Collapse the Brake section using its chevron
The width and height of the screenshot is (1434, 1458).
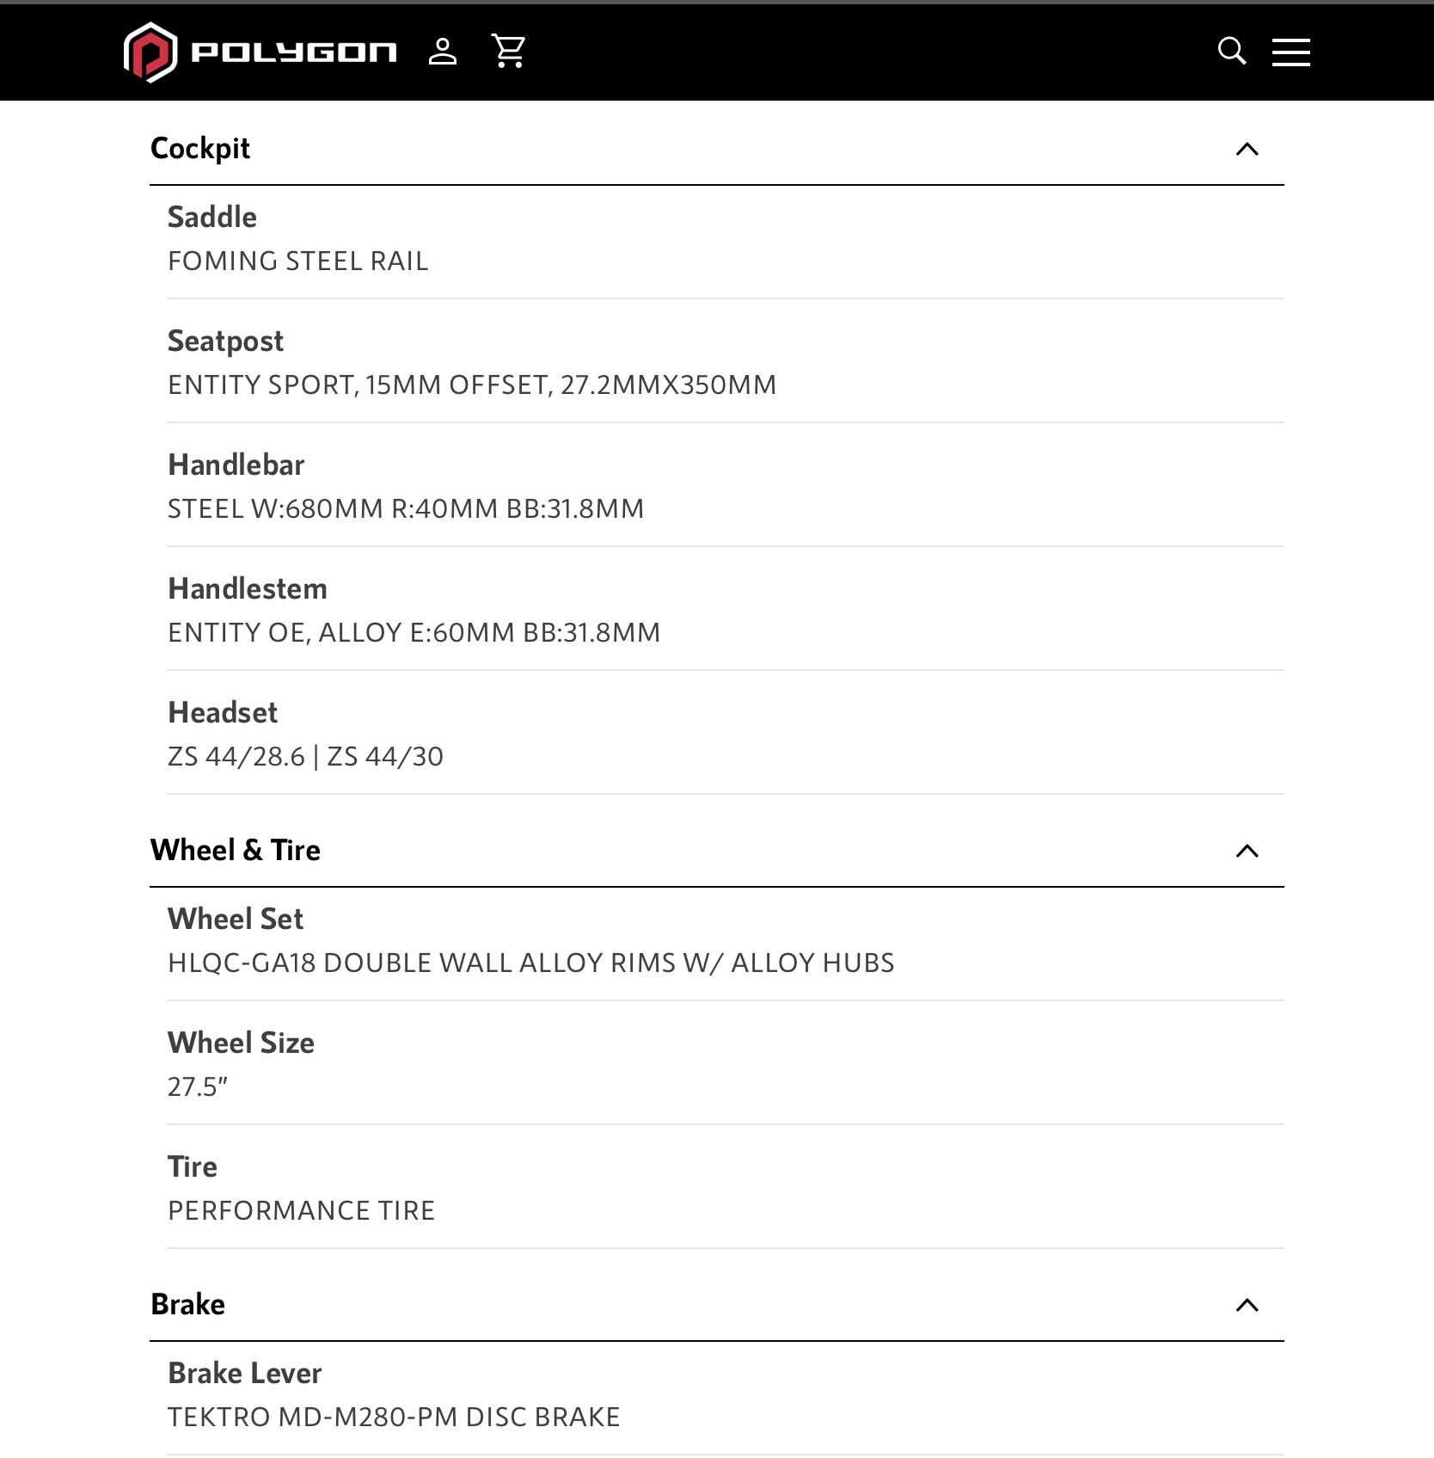coord(1247,1306)
